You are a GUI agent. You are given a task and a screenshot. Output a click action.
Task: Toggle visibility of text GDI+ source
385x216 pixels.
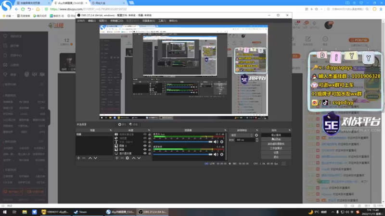[145, 142]
